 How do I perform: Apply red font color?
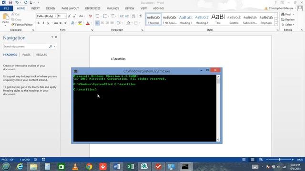point(88,23)
